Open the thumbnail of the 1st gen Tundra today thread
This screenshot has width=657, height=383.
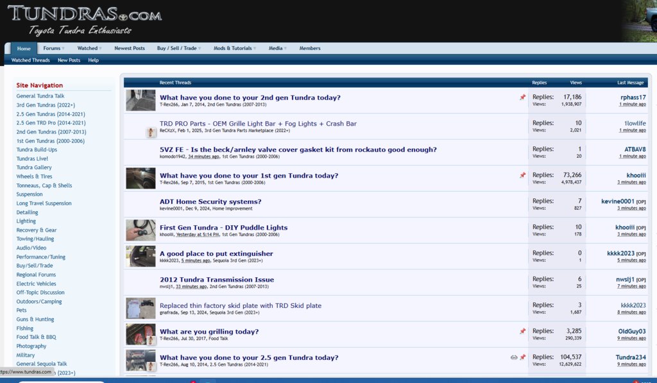[x=141, y=178]
